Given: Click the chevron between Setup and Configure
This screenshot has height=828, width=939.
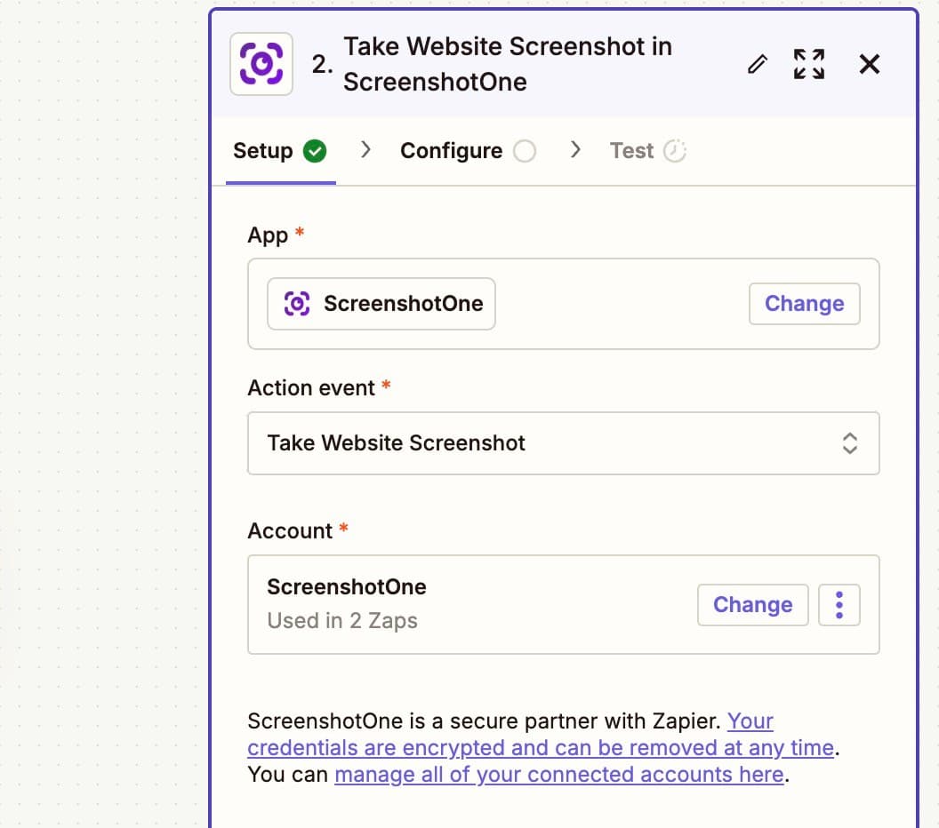Looking at the screenshot, I should pyautogui.click(x=365, y=149).
